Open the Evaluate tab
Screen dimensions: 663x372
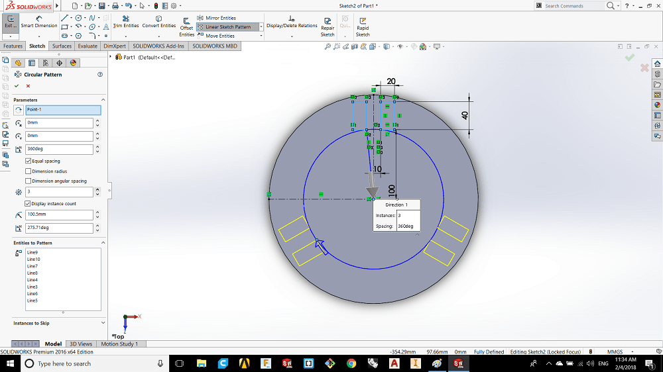click(x=88, y=46)
